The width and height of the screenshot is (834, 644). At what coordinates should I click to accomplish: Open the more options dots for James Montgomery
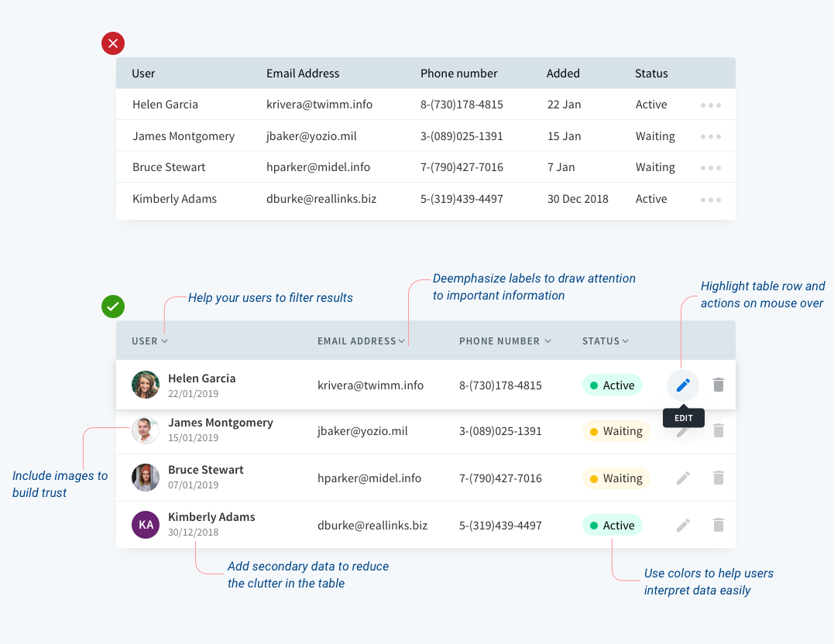[x=711, y=137]
